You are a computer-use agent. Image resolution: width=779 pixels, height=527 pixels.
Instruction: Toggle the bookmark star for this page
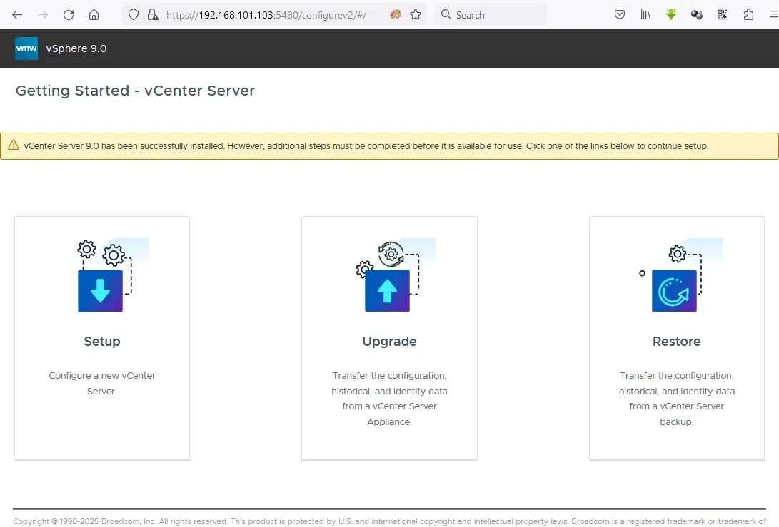tap(416, 14)
